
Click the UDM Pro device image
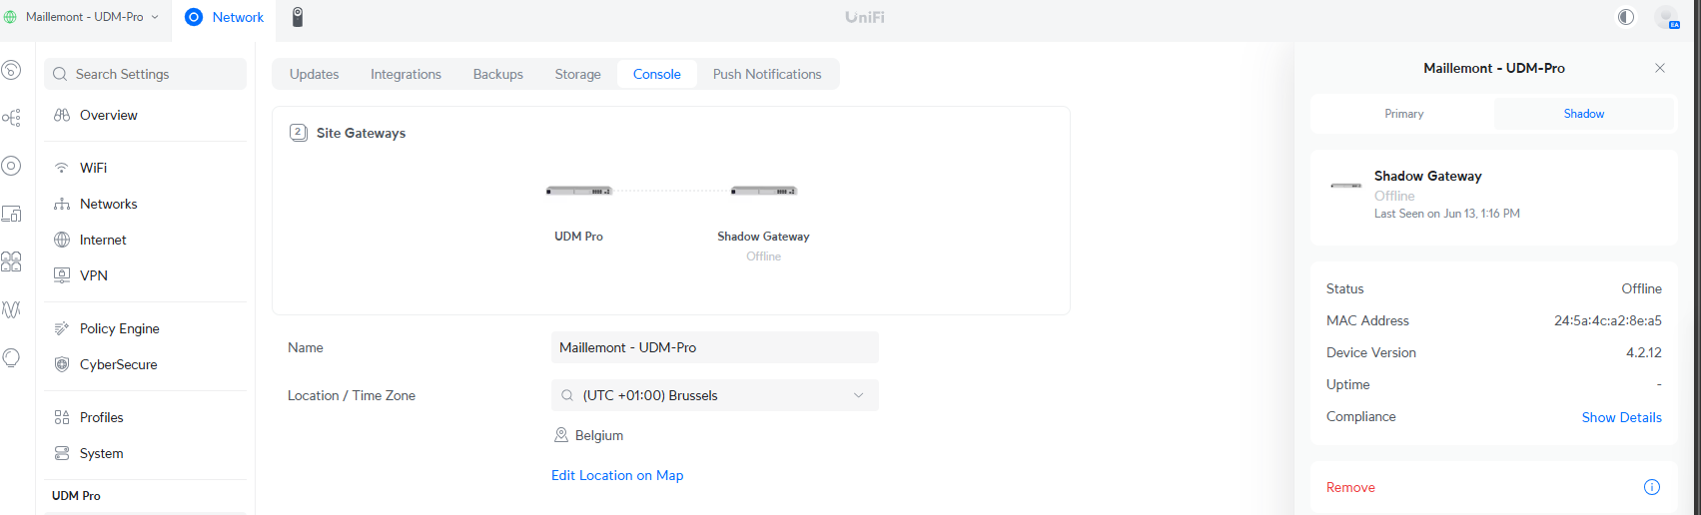(578, 191)
